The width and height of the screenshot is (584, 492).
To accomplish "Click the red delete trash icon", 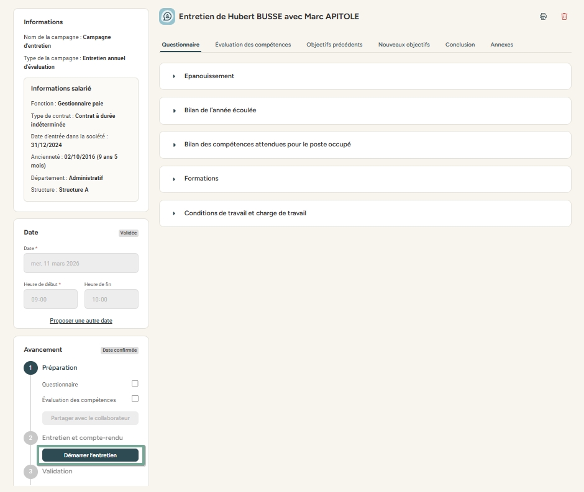I will pos(564,16).
